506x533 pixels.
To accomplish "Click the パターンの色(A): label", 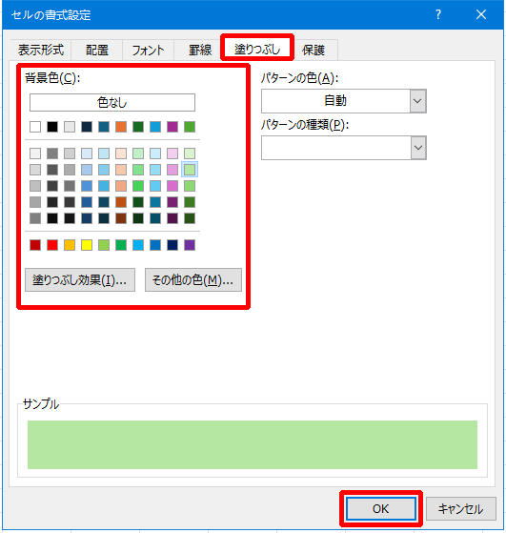I will click(299, 78).
